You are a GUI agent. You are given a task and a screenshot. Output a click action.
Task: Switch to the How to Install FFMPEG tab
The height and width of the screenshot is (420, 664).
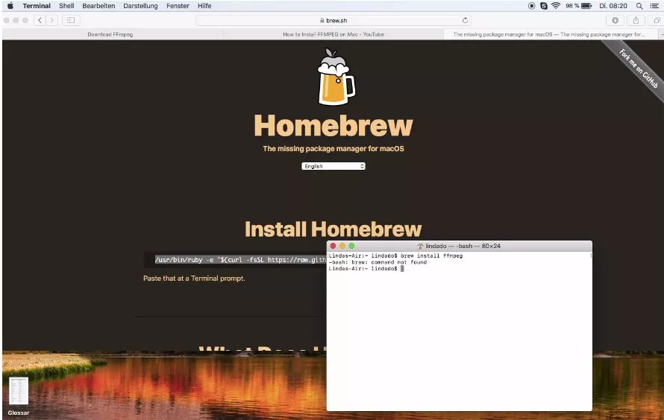pyautogui.click(x=333, y=34)
